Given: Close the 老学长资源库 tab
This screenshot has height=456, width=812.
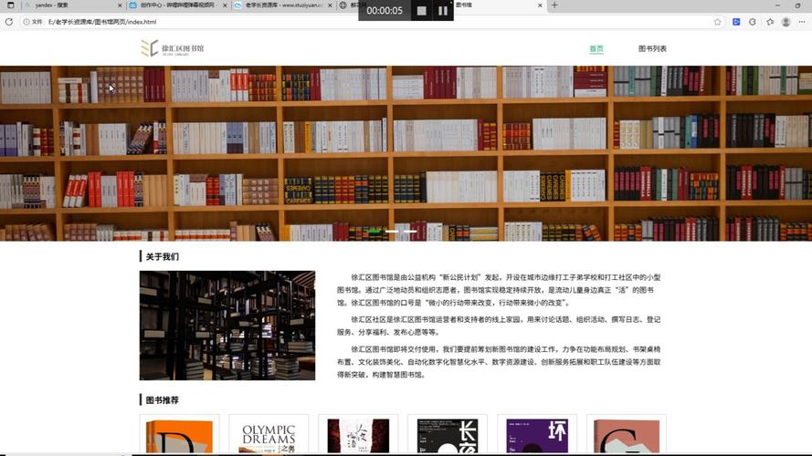Looking at the screenshot, I should click(x=330, y=5).
